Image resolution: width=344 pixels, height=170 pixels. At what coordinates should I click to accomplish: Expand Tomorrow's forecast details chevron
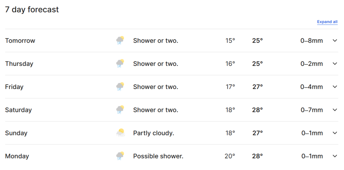(335, 41)
